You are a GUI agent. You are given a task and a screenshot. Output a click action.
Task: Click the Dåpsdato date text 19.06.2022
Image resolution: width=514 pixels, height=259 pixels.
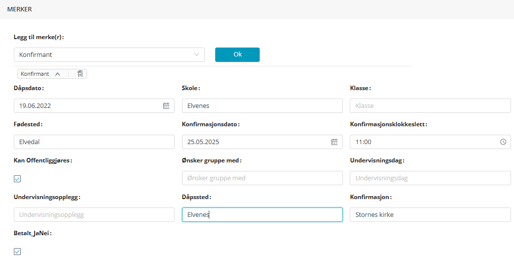(x=35, y=105)
